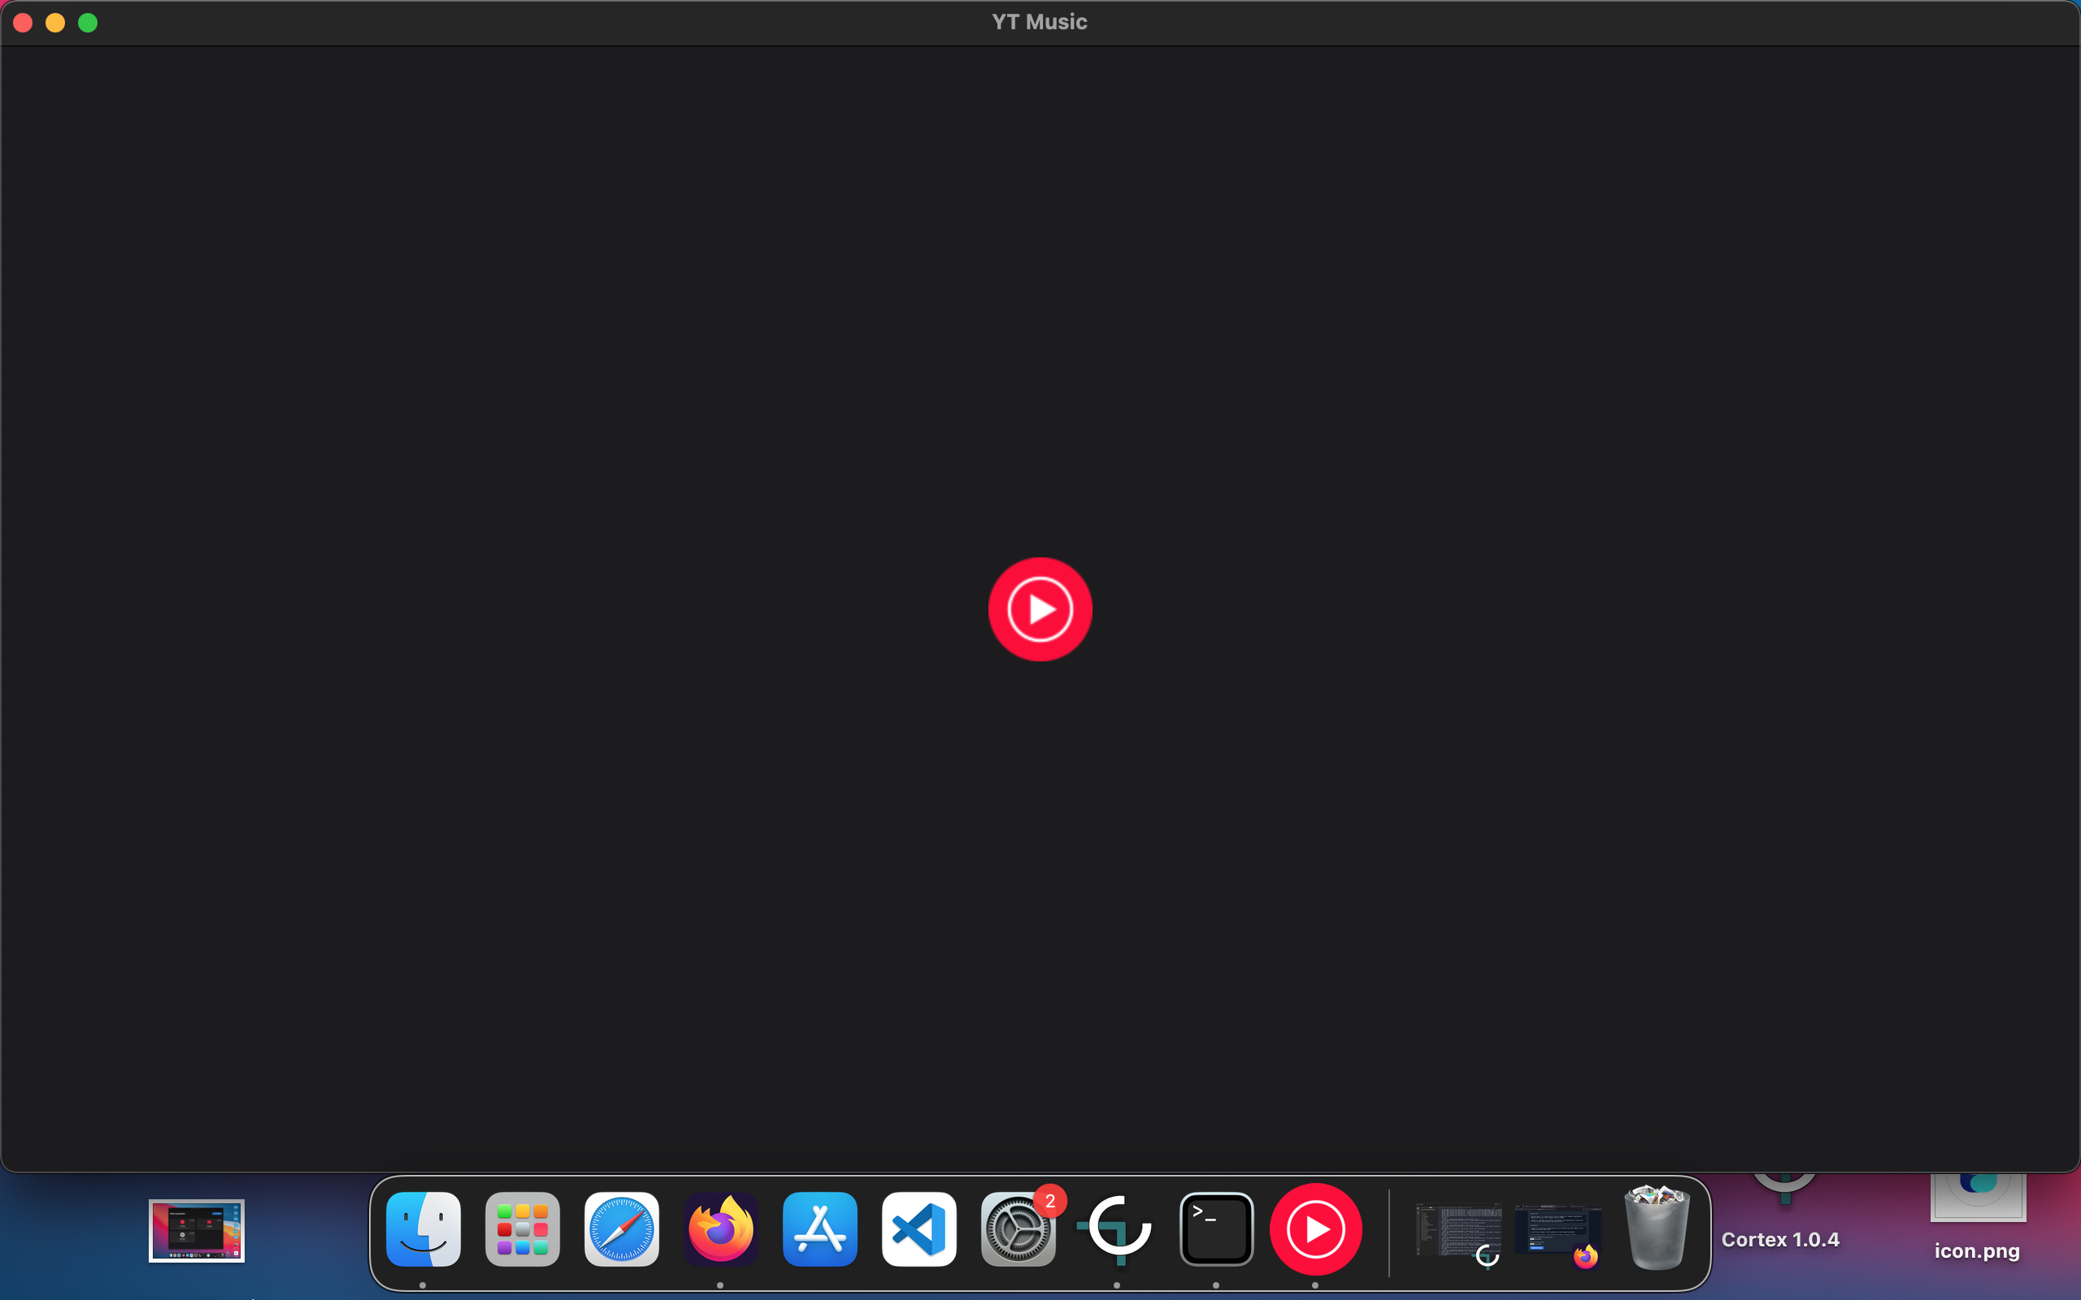Restore the minimized window with Cortex badge
The width and height of the screenshot is (2081, 1300).
tap(1458, 1231)
